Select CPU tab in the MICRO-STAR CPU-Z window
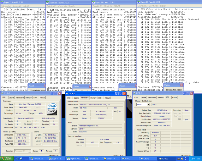 pos(69,98)
